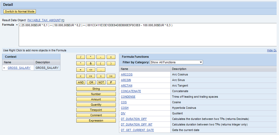Open the Filter by Category dropdown
The image size is (279, 135).
176,62
